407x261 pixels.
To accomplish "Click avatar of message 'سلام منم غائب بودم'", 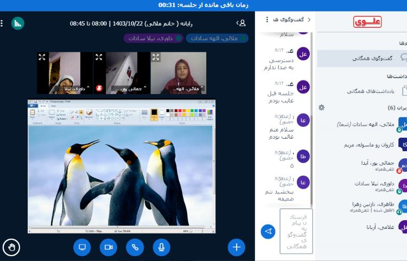I will point(303,120).
